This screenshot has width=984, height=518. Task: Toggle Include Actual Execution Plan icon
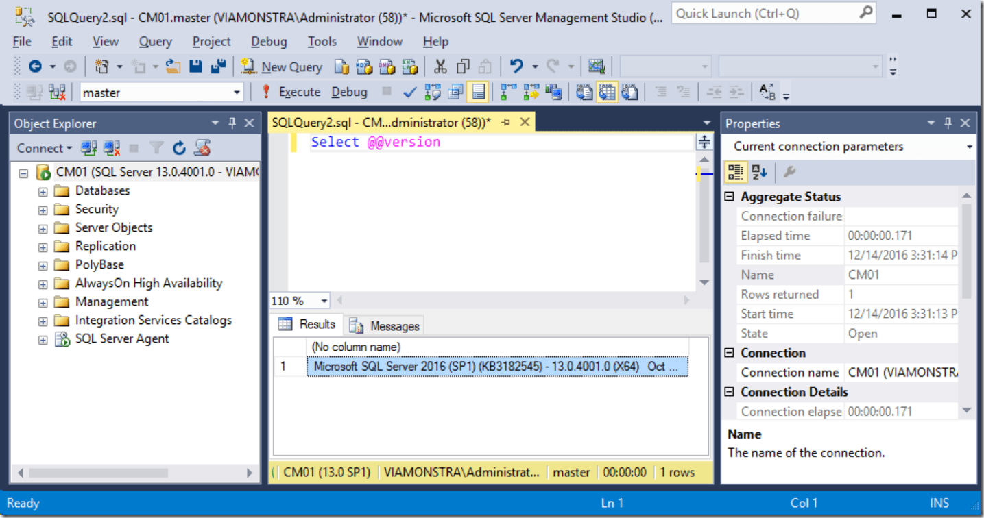click(508, 92)
